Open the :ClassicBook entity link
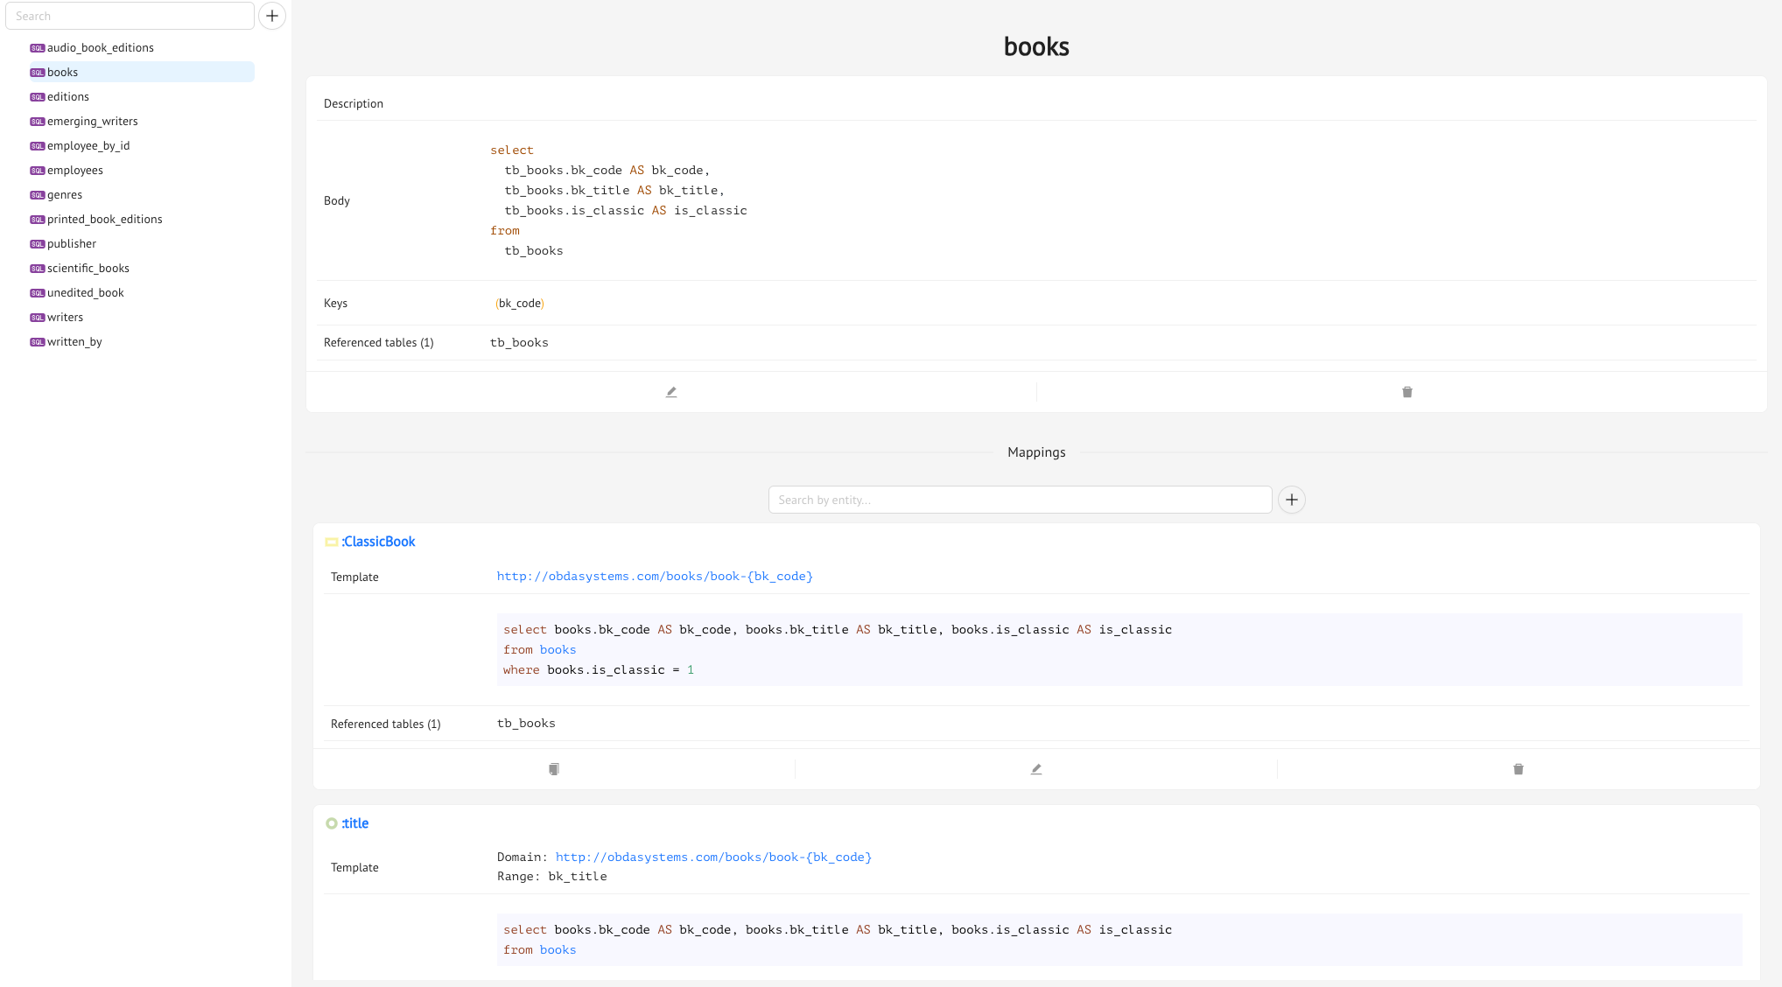 378,541
